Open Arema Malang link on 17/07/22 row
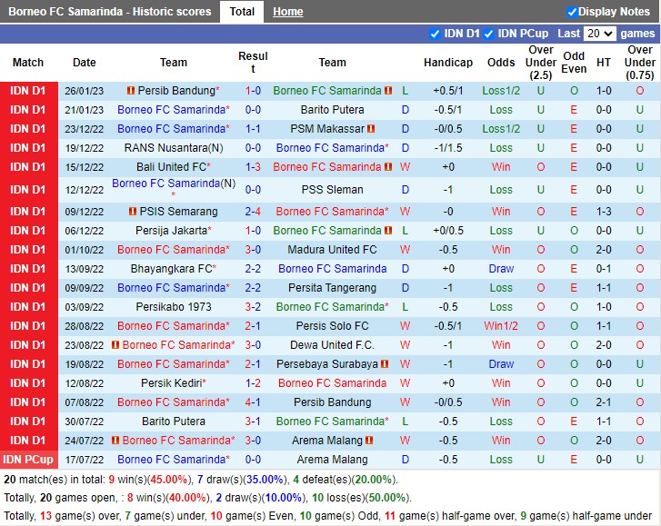This screenshot has height=526, width=661. 332,460
